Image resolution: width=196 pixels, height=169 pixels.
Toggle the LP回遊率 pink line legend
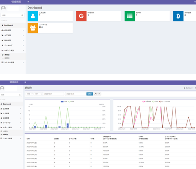coord(147,101)
